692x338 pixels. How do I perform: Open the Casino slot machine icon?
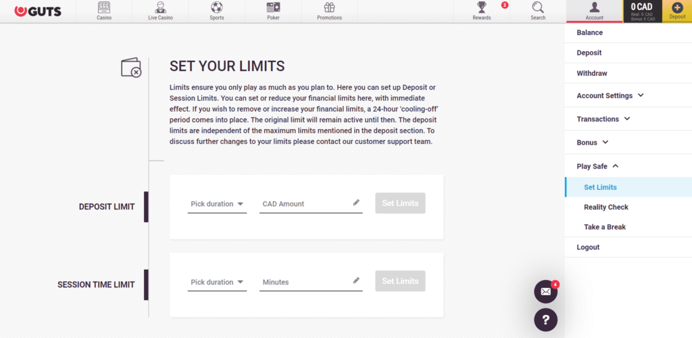click(x=104, y=8)
